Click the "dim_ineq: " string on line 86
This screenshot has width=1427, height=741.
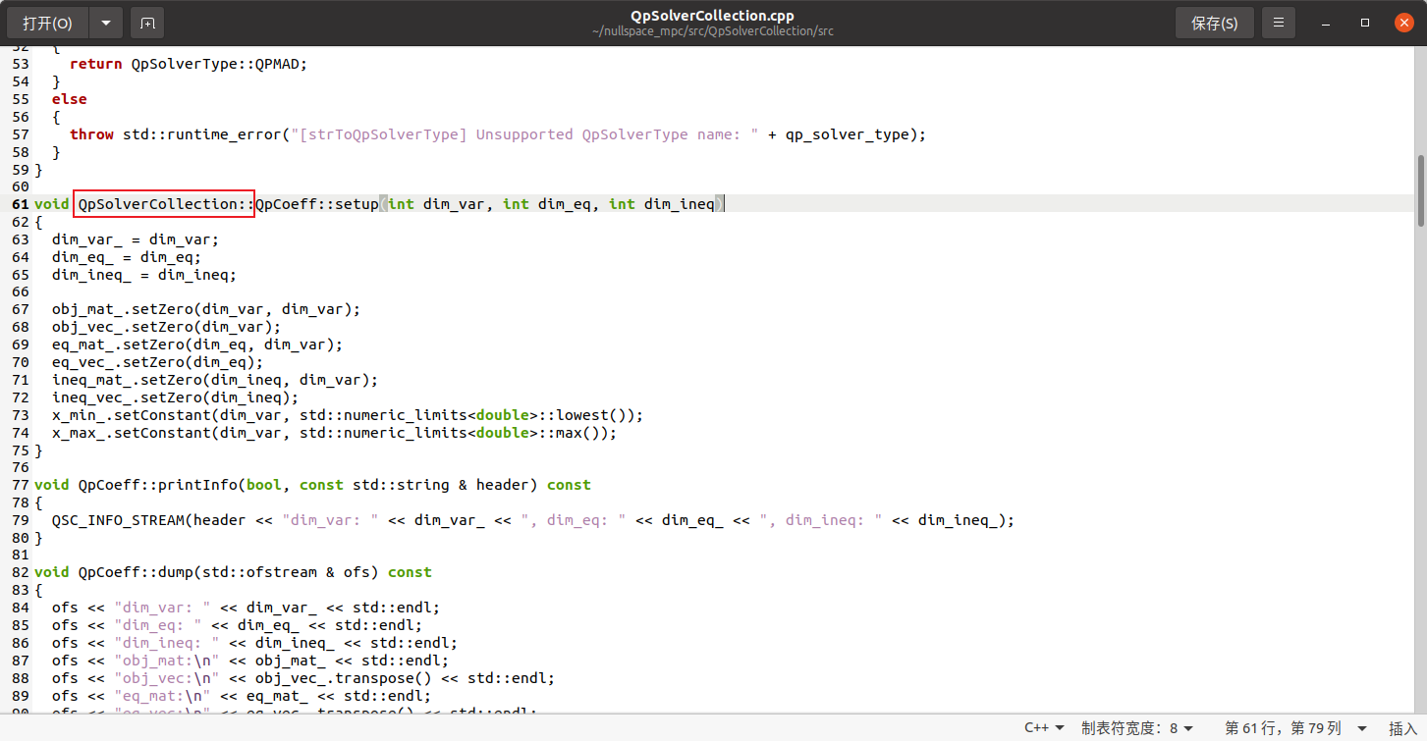pos(167,643)
